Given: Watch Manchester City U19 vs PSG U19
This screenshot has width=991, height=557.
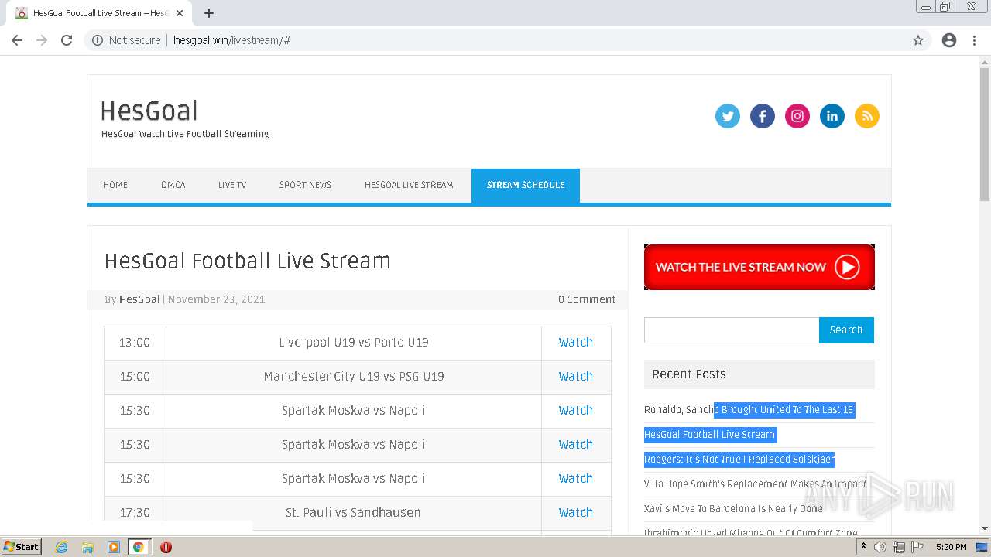Looking at the screenshot, I should coord(576,376).
